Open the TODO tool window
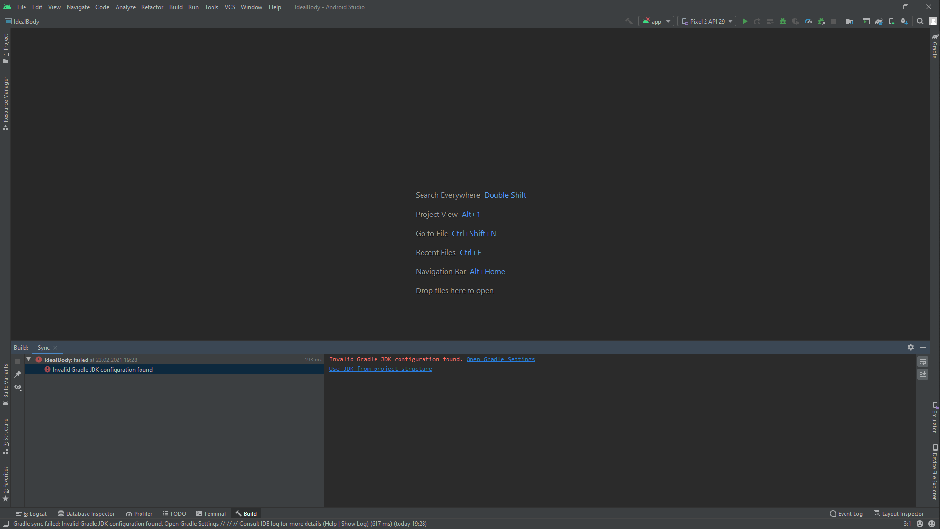The width and height of the screenshot is (940, 529). click(x=174, y=514)
